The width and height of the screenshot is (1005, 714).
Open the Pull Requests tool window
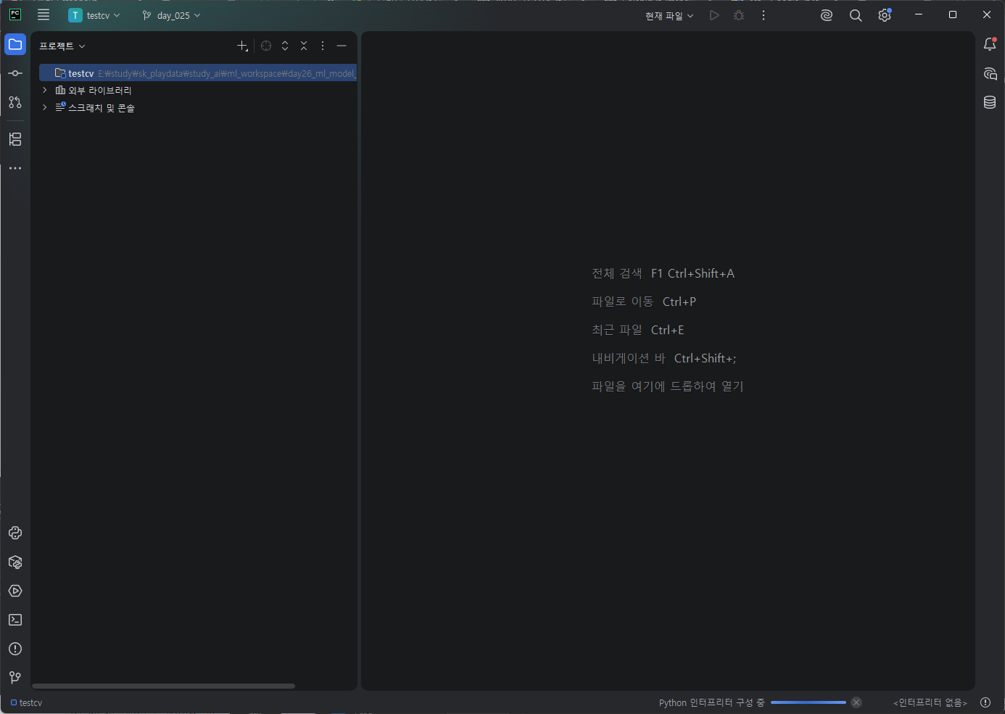point(15,102)
